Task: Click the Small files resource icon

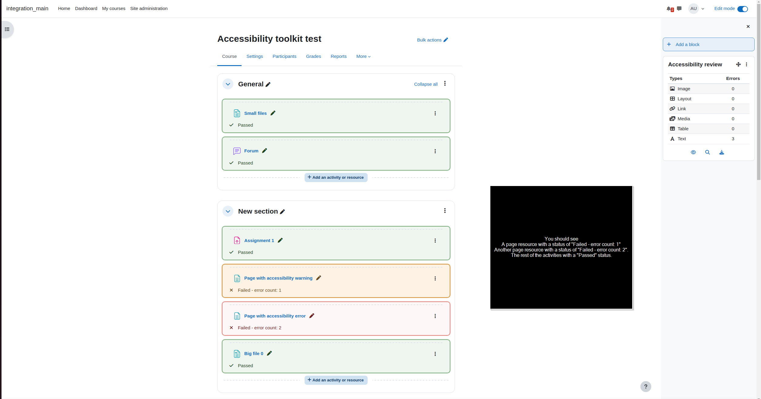Action: tap(237, 113)
